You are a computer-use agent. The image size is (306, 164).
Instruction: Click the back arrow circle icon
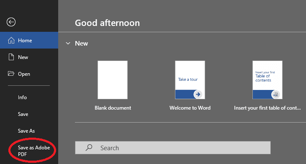click(x=11, y=22)
